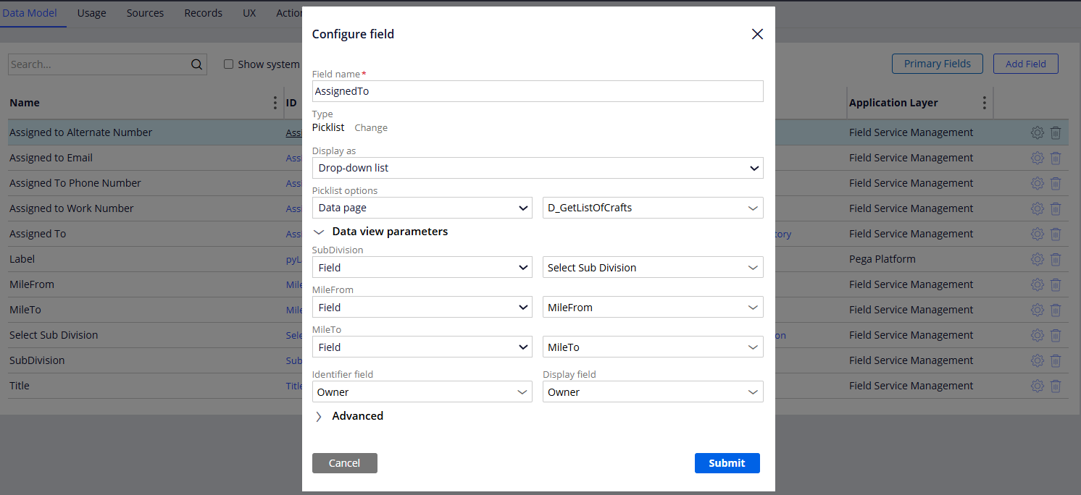Open the Display as drop-down list
Screen dimensions: 1081x495
tap(537, 168)
